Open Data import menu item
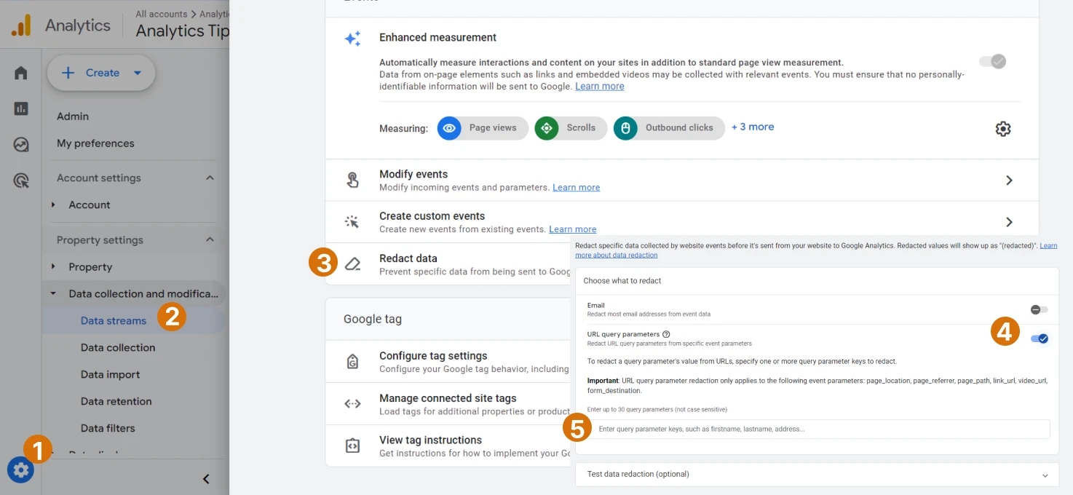1073x495 pixels. pyautogui.click(x=110, y=375)
